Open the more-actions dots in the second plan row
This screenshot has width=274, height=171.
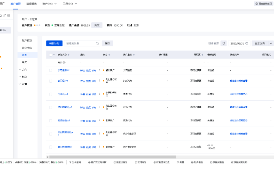99,81
